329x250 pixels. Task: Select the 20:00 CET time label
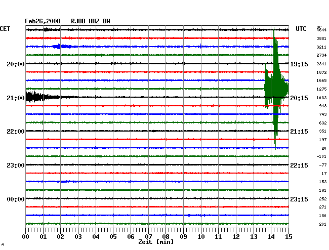coord(16,64)
